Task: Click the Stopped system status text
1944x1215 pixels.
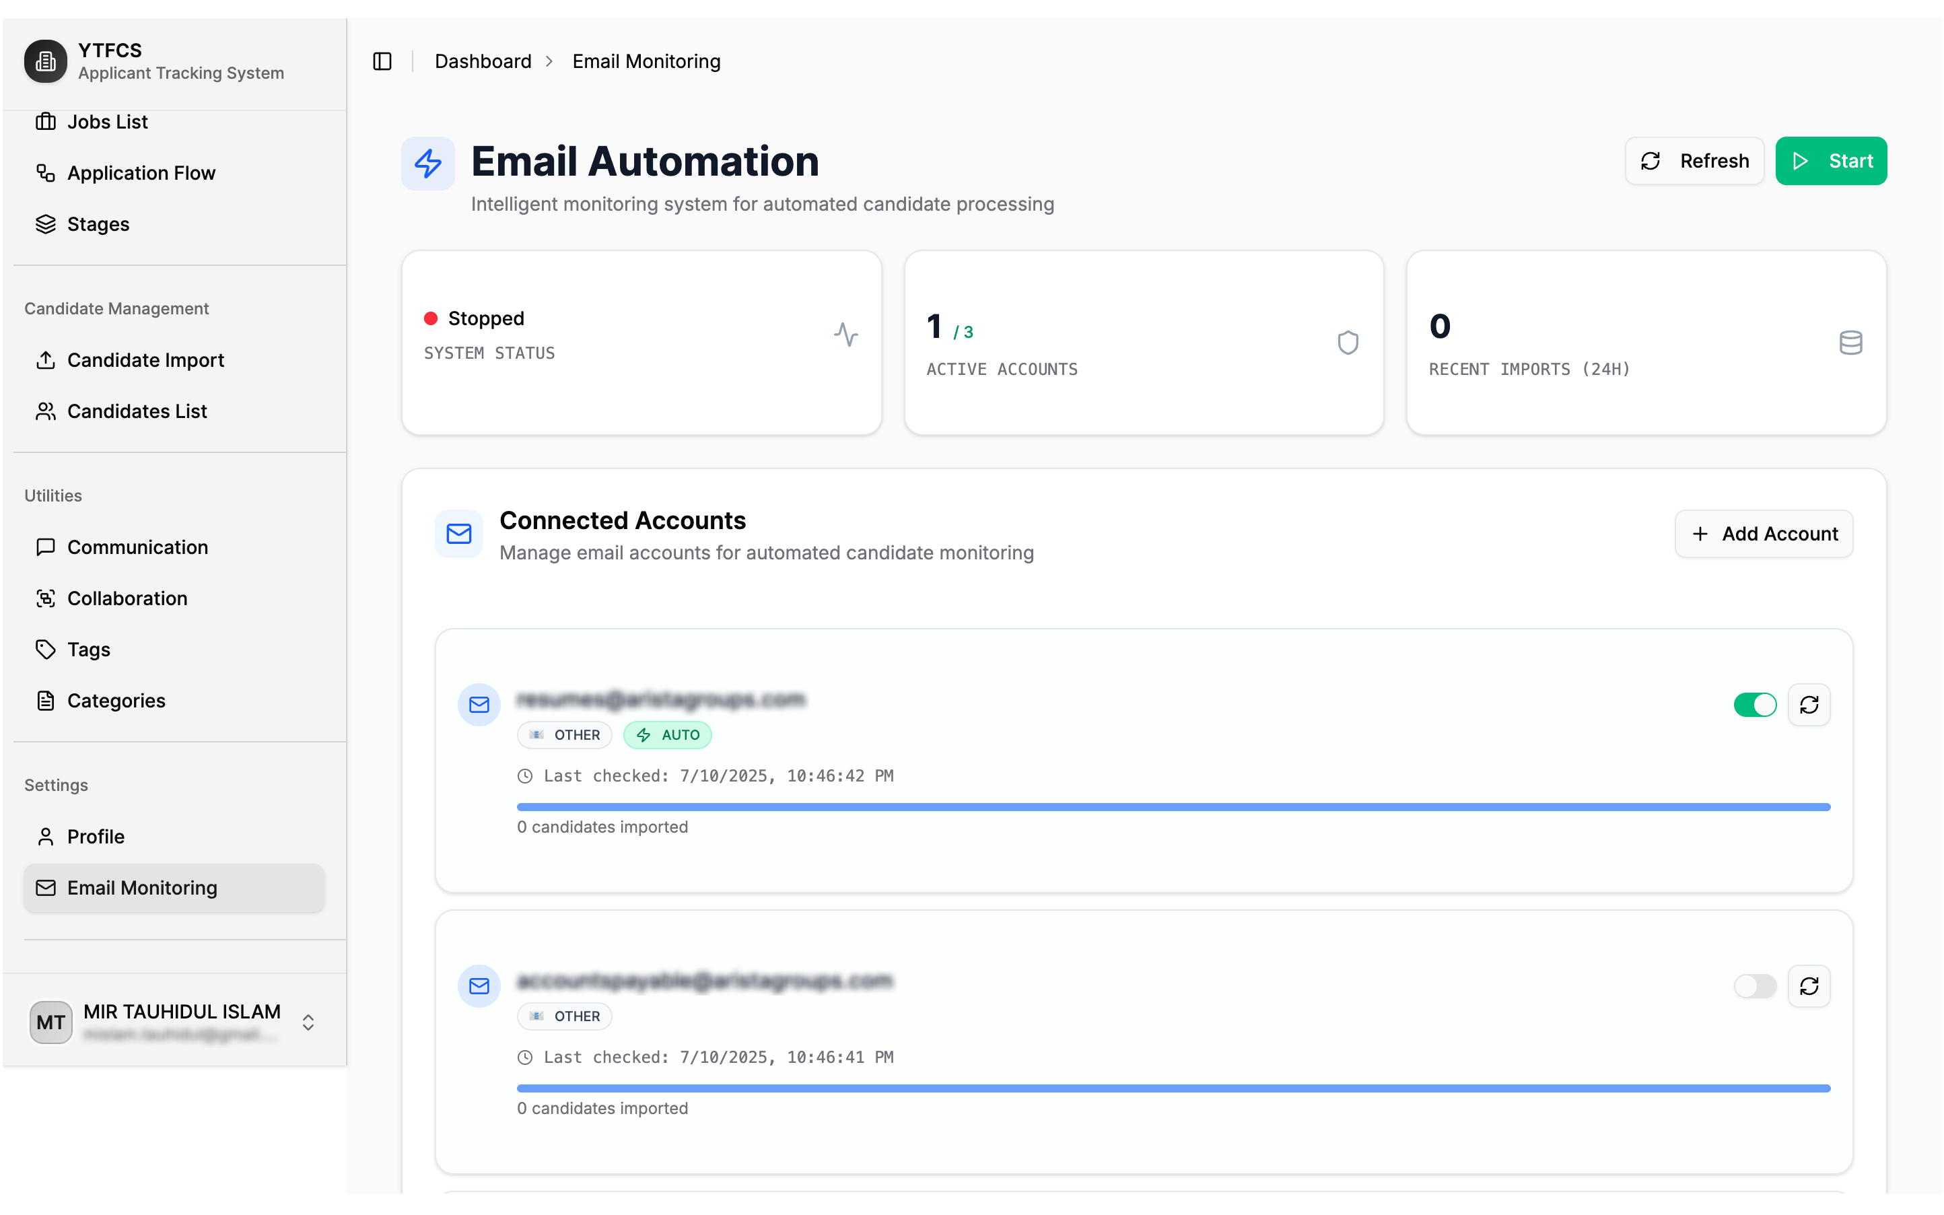Action: point(486,318)
